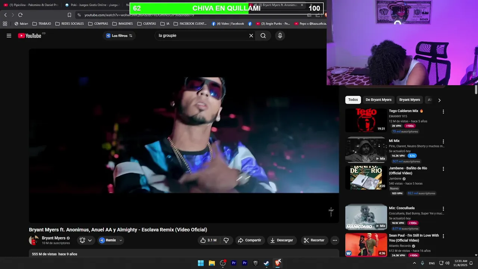Show hidden system tray icons
This screenshot has height=269, width=478.
point(414,263)
